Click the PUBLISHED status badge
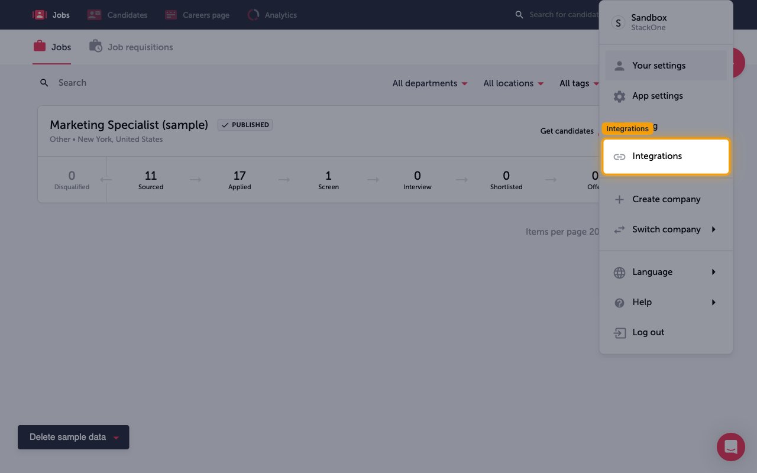Image resolution: width=757 pixels, height=473 pixels. point(245,125)
